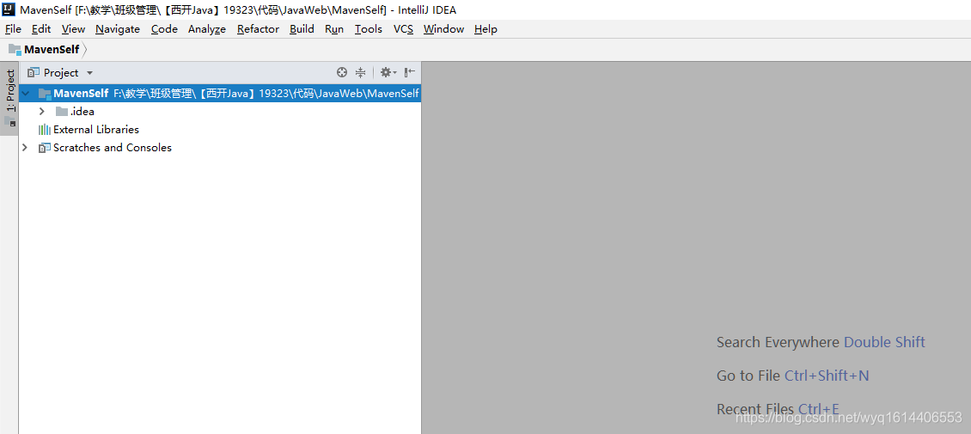Open the Tools menu
Screen dimensions: 971x434
coord(369,29)
